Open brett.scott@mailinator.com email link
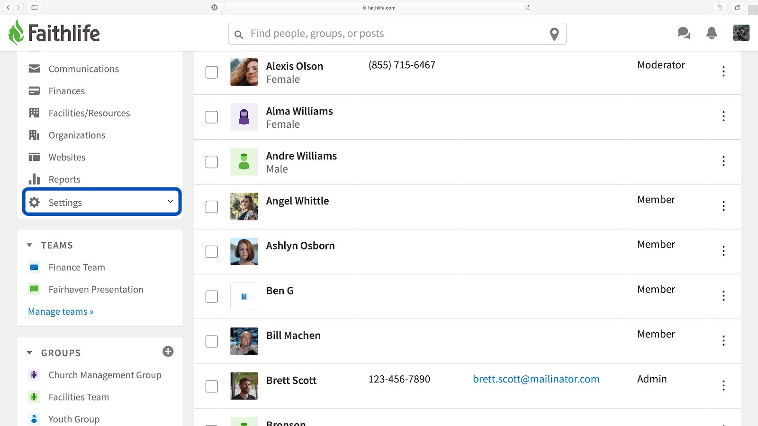The height and width of the screenshot is (426, 758). coord(536,379)
